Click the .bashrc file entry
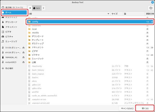 pos(90,77)
